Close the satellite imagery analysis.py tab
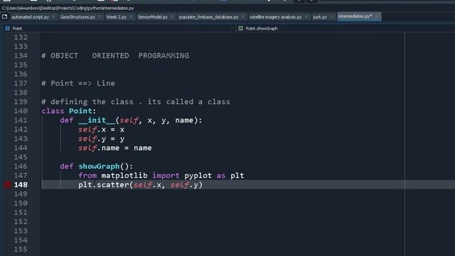Viewport: 455px width, 256px height. 306,17
